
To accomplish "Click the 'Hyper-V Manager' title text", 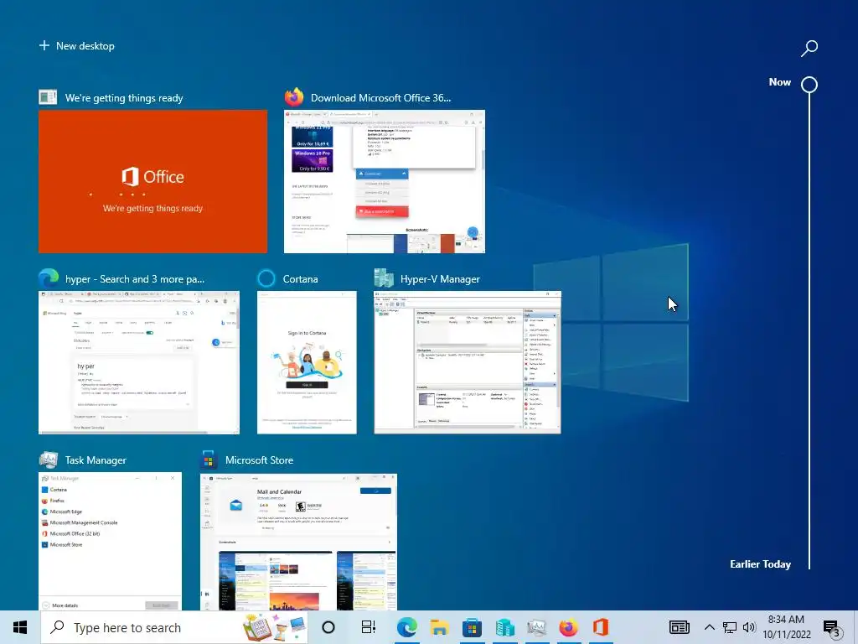I will point(440,279).
